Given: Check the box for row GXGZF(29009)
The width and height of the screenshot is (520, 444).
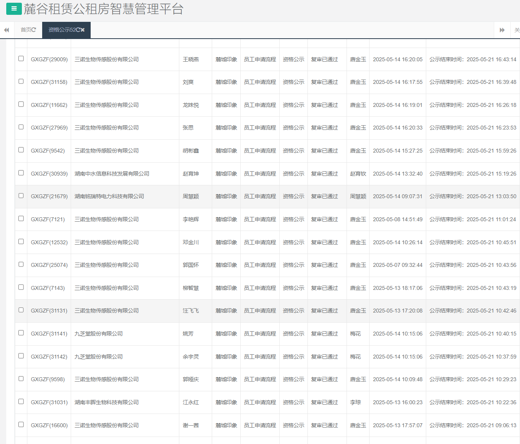Looking at the screenshot, I should (x=21, y=59).
